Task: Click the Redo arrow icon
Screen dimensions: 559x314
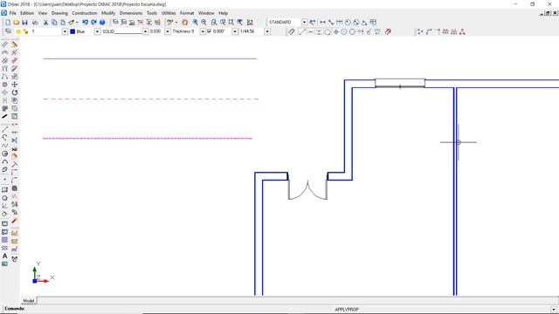Action: pyautogui.click(x=93, y=23)
